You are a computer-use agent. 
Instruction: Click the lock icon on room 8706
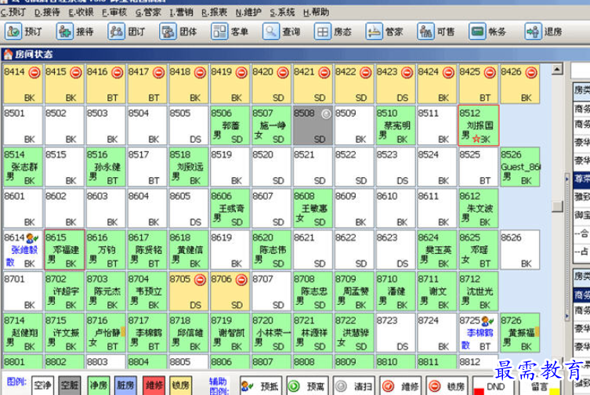pos(241,280)
